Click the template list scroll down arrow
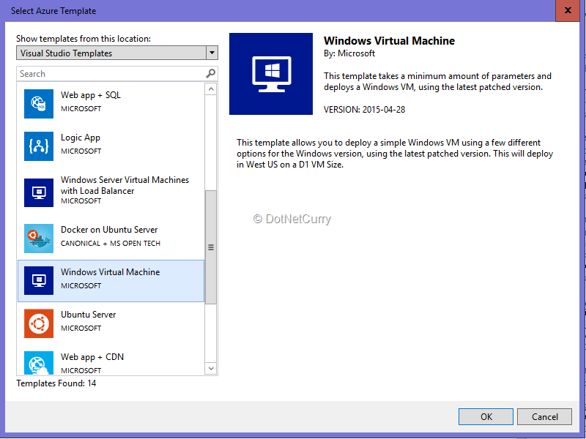This screenshot has height=439, width=586. click(x=211, y=369)
